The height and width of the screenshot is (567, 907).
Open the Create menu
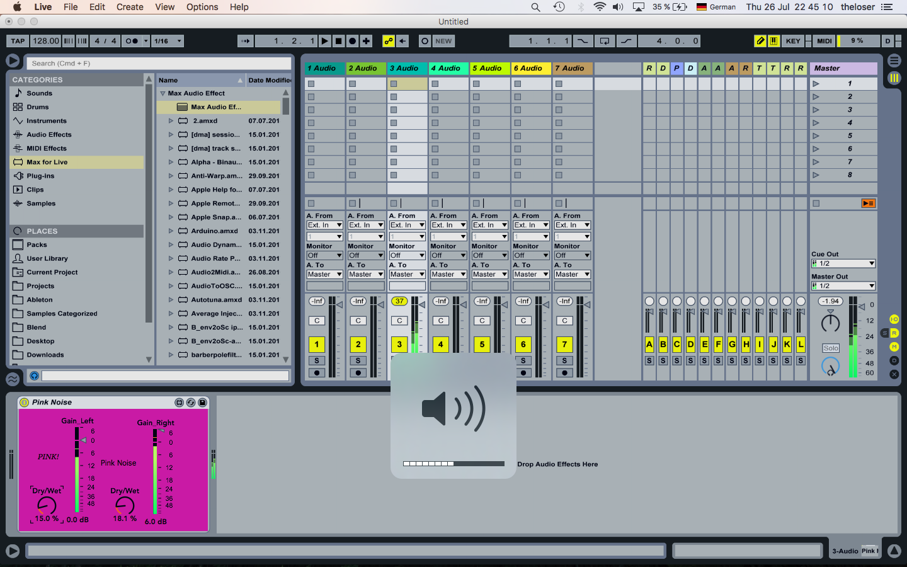pos(130,7)
